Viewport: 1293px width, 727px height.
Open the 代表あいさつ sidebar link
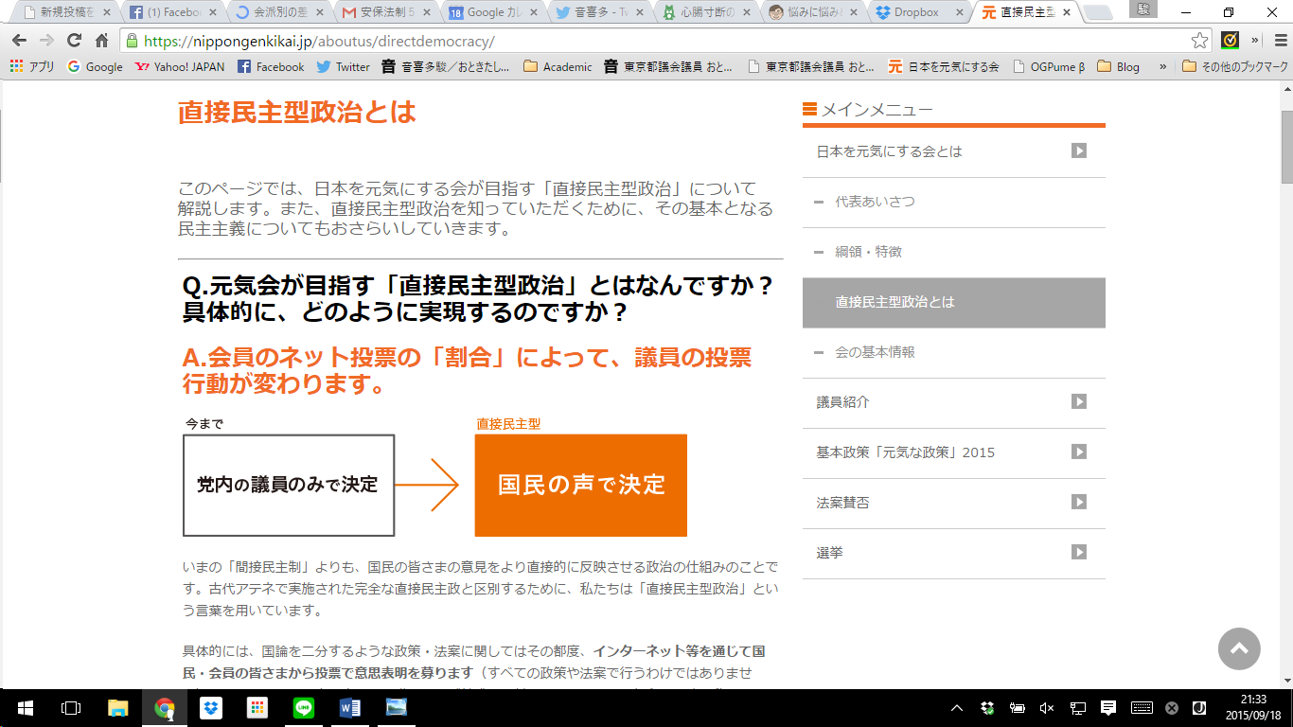pyautogui.click(x=874, y=202)
